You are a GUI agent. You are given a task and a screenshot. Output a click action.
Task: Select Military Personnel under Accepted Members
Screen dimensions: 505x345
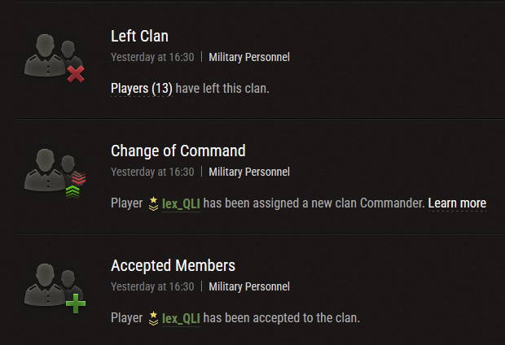[x=249, y=286]
